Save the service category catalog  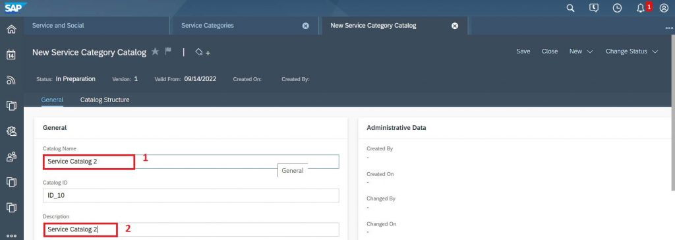[x=523, y=51]
